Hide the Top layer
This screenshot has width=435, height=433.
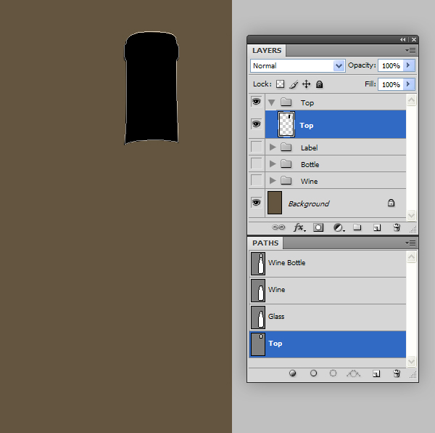pyautogui.click(x=256, y=124)
